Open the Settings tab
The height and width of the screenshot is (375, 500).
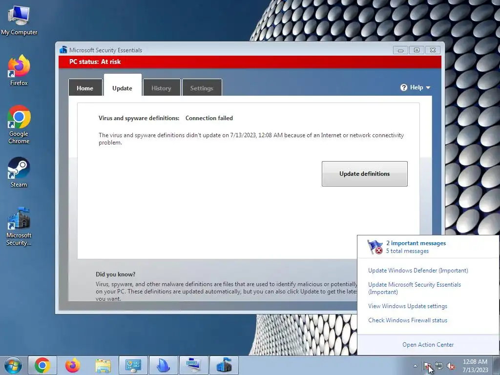point(202,87)
